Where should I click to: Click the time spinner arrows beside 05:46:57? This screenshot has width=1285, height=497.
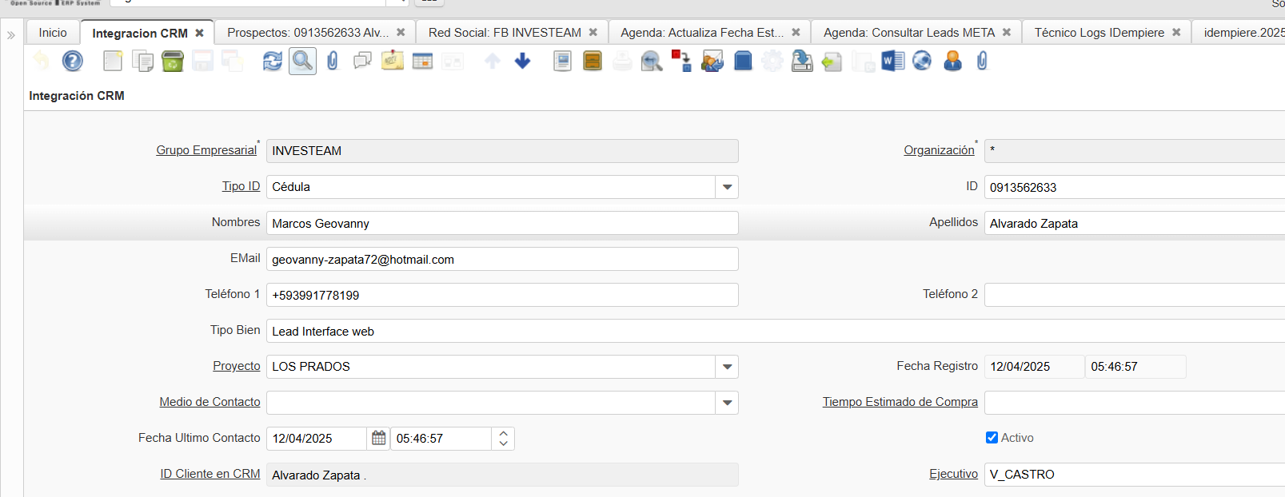coord(503,439)
